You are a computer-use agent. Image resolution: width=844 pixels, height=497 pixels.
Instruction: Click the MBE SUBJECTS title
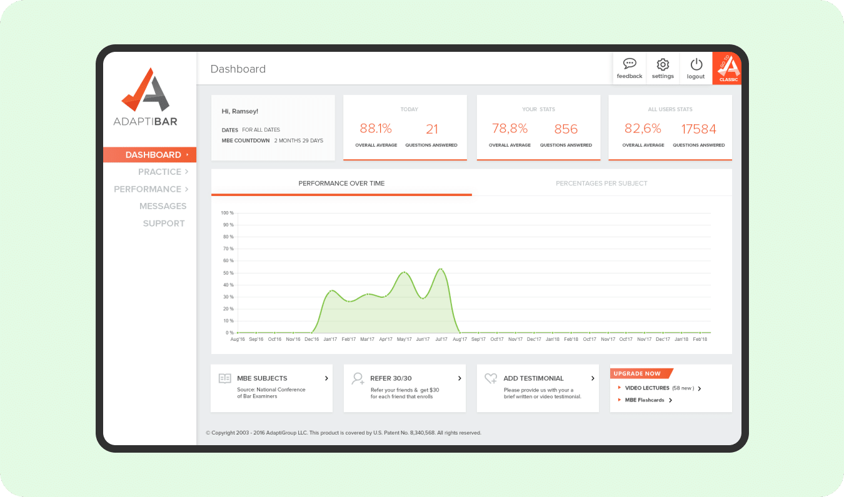[262, 378]
